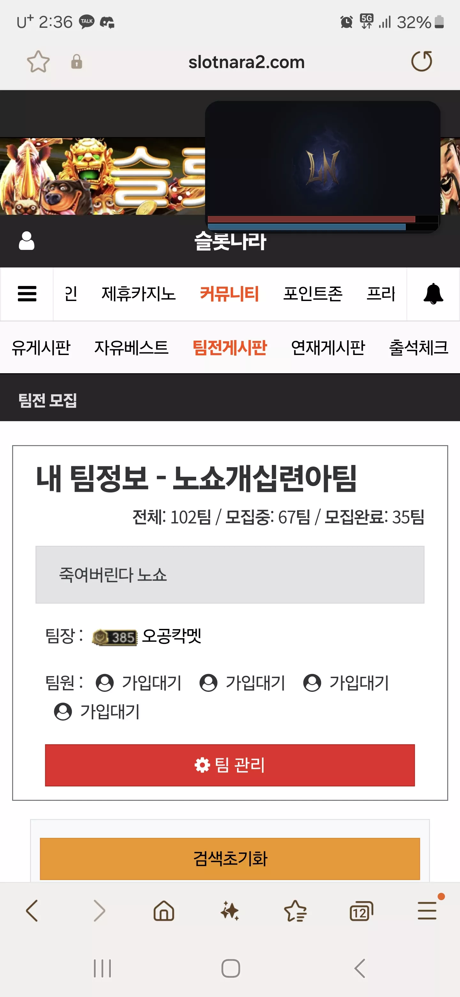Reload the page with refresh icon

(x=421, y=61)
